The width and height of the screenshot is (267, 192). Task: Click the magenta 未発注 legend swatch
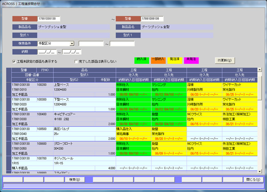[191, 60]
